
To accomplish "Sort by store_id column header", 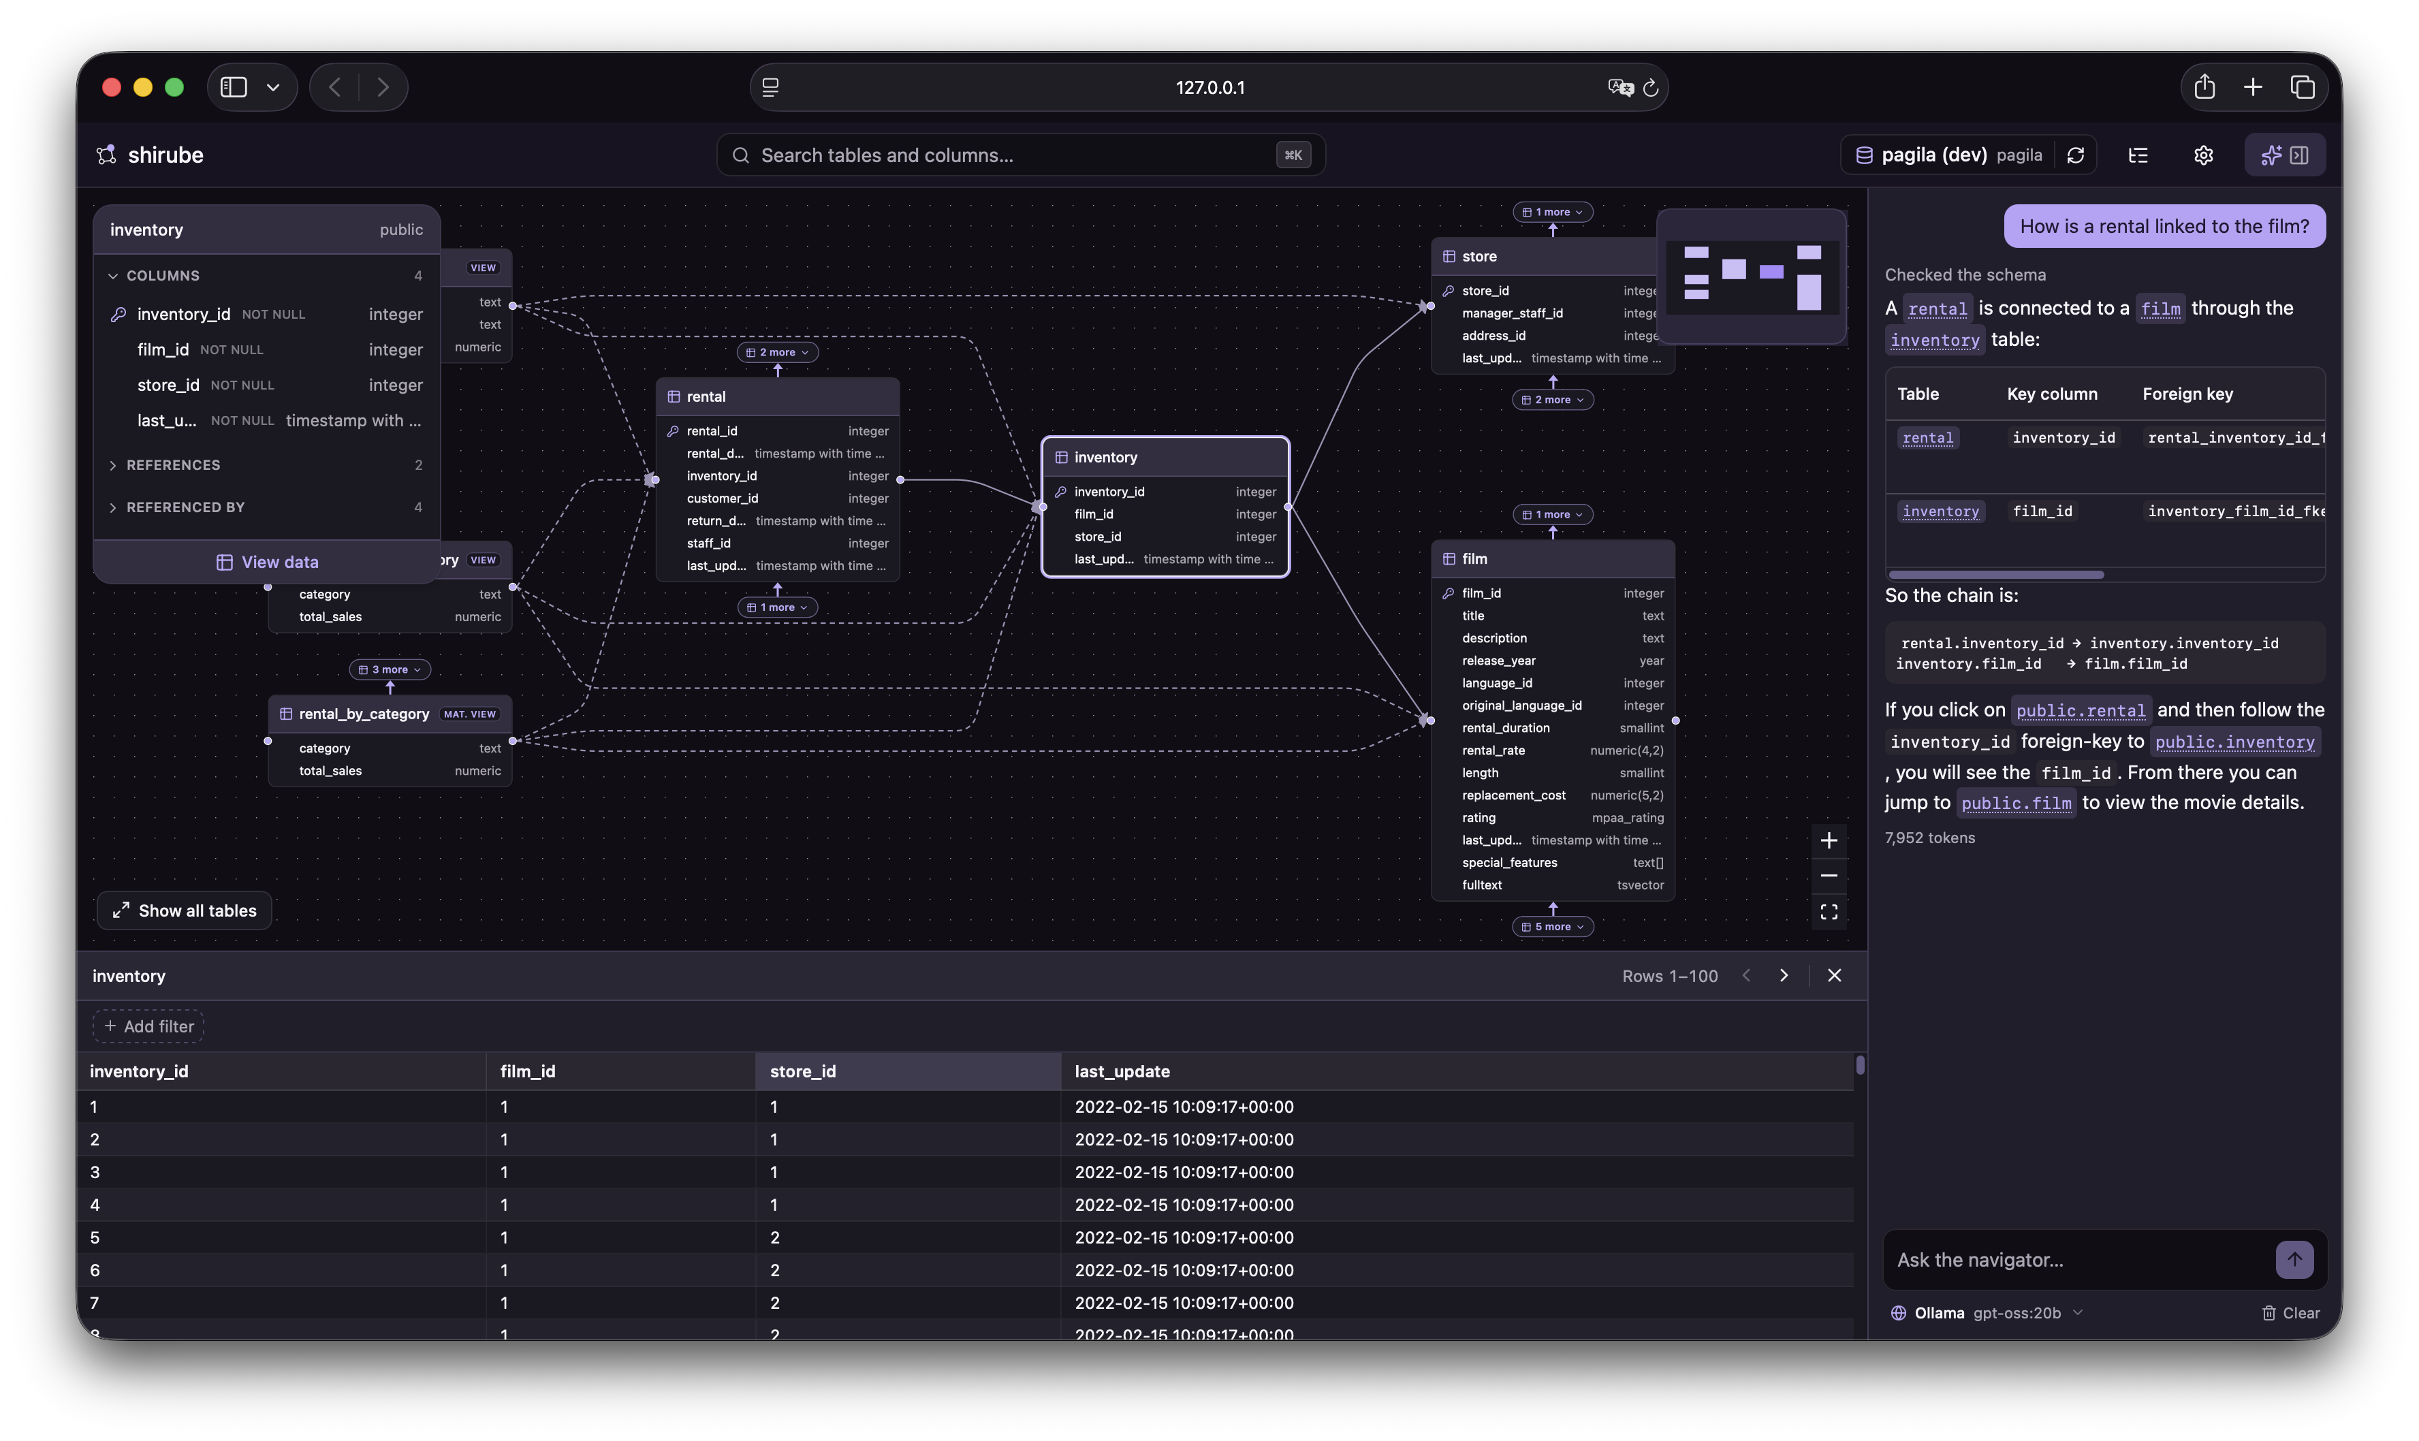I will [908, 1072].
